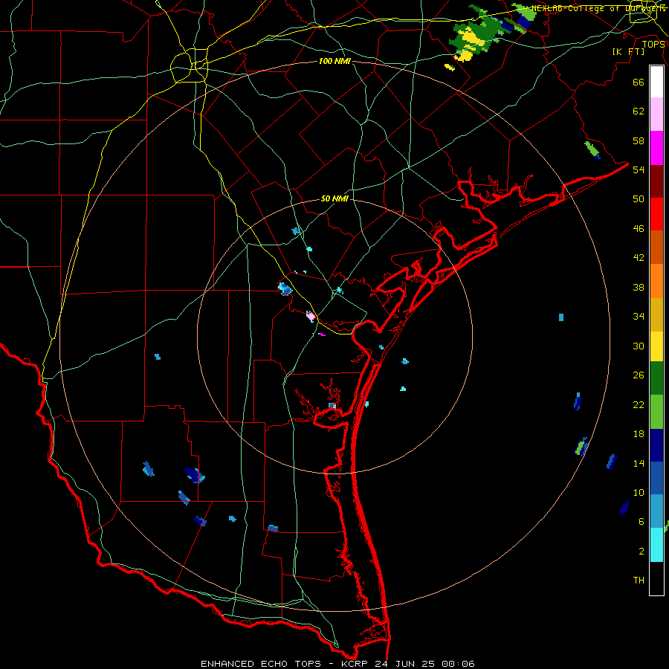Click the NEXLAB-College of DuPage credit text
The height and width of the screenshot is (669, 669).
point(598,8)
